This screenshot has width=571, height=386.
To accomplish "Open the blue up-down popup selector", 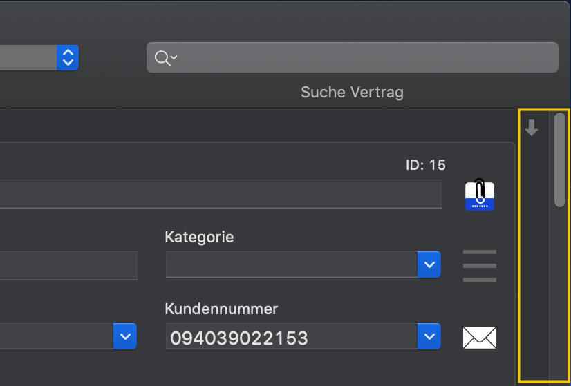I will pyautogui.click(x=68, y=57).
